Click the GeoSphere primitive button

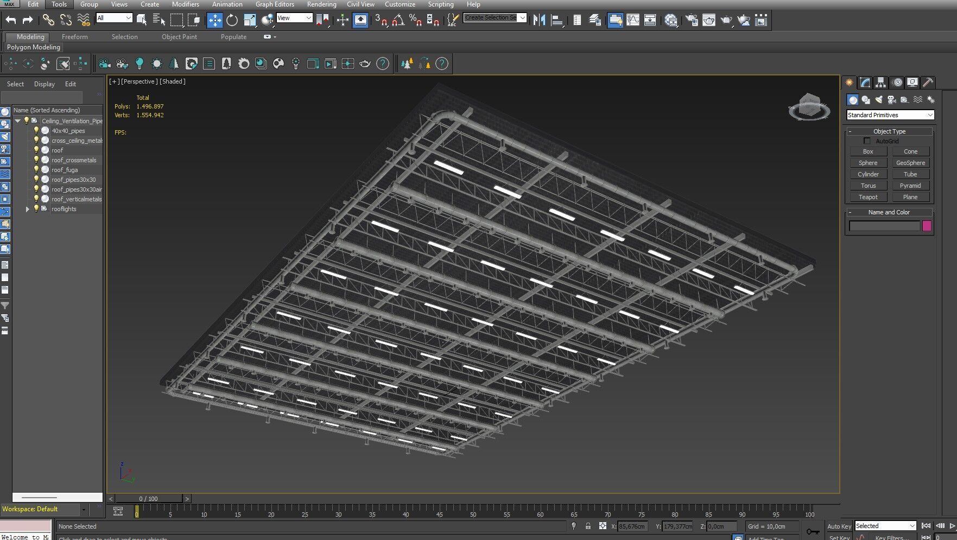[x=910, y=163]
